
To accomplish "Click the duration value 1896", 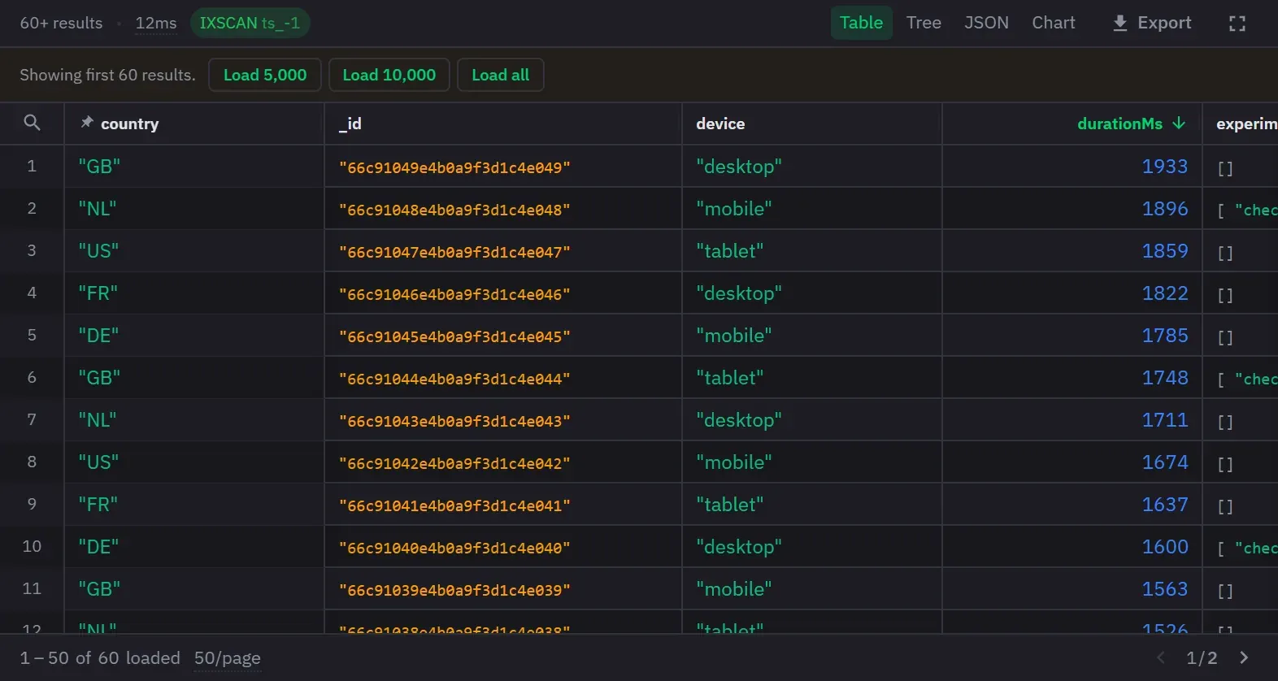I will (1165, 209).
